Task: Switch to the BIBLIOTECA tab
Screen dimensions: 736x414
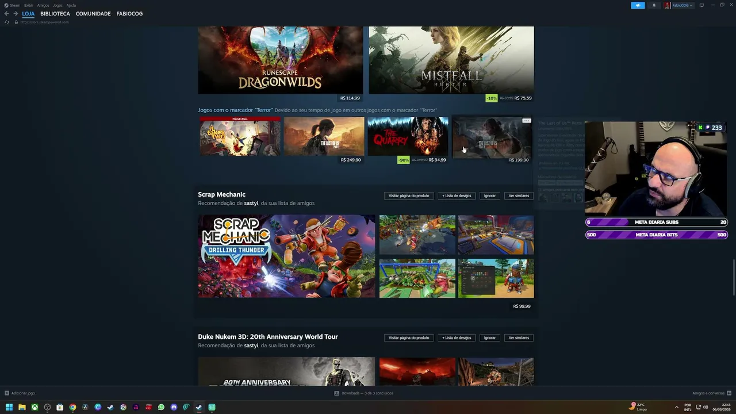Action: (55, 14)
